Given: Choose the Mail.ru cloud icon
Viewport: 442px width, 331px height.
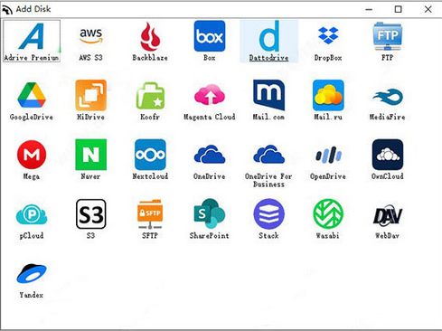Looking at the screenshot, I should [328, 95].
